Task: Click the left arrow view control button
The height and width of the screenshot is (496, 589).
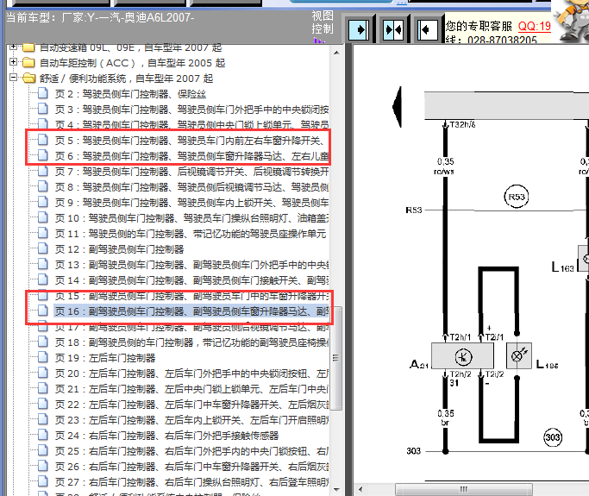Action: tap(427, 29)
